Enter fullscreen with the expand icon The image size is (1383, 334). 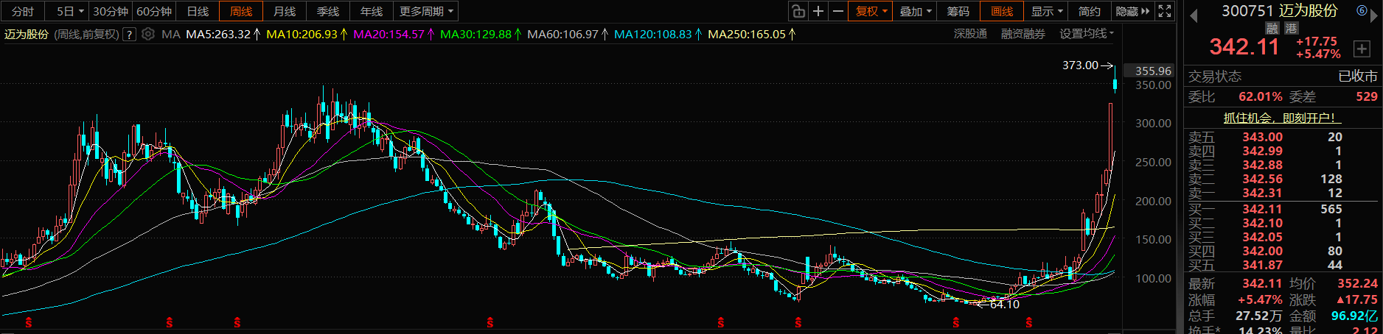click(1165, 11)
